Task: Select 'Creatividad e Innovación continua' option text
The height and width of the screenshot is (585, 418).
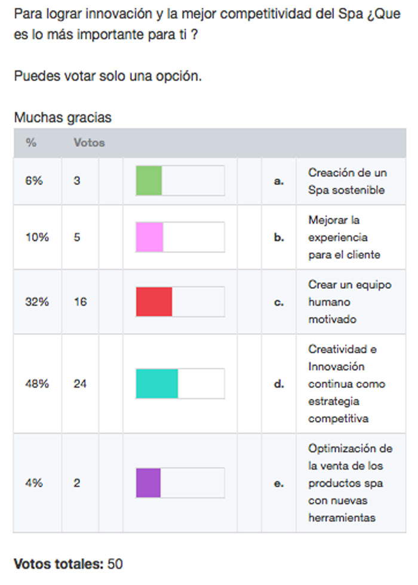Action: pyautogui.click(x=347, y=384)
